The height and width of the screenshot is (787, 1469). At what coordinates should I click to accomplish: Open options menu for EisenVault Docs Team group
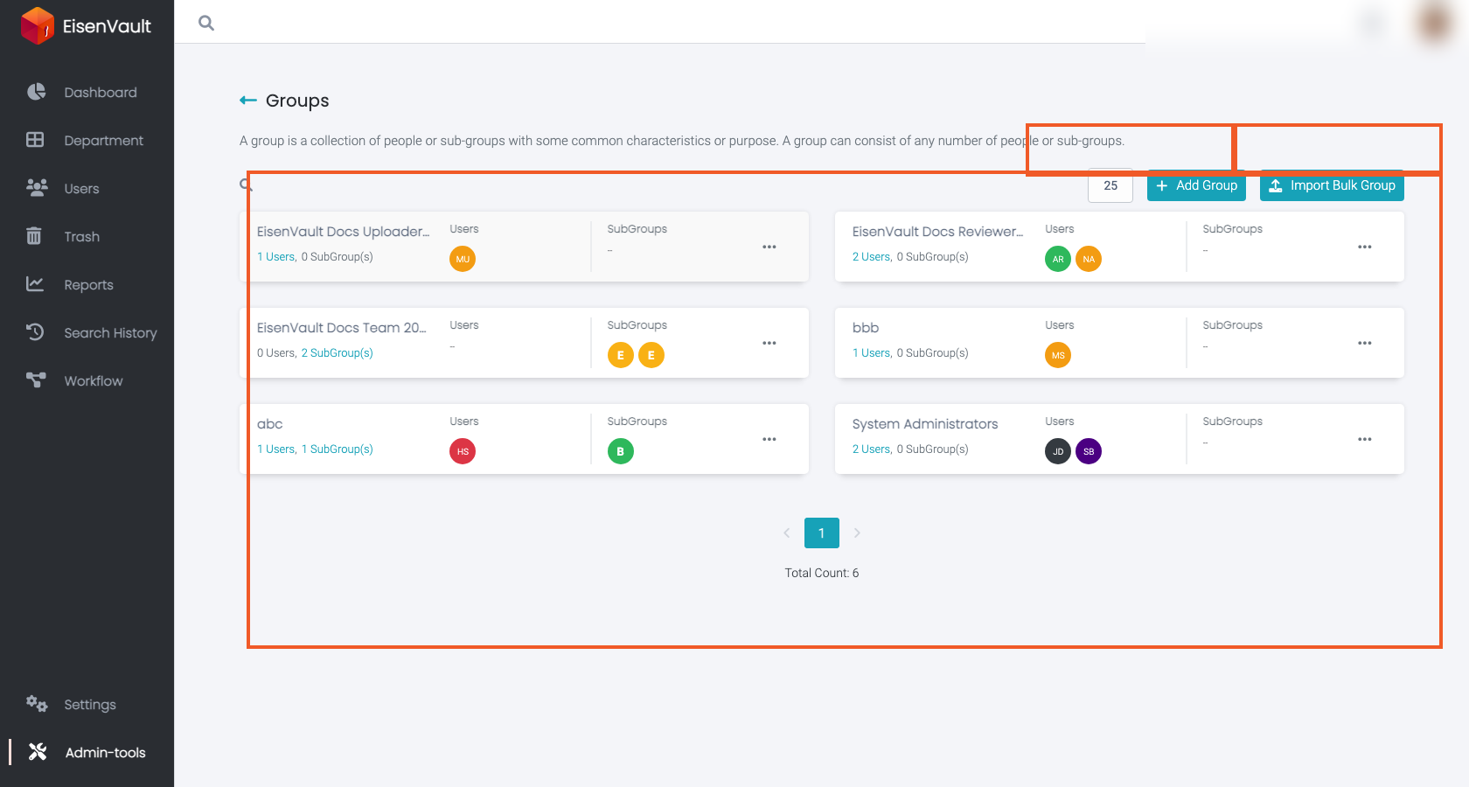pyautogui.click(x=769, y=343)
